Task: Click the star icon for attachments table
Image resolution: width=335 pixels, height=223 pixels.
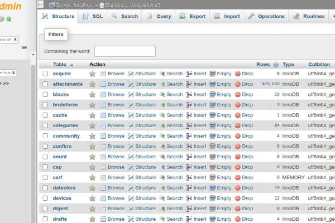Action: [92, 84]
